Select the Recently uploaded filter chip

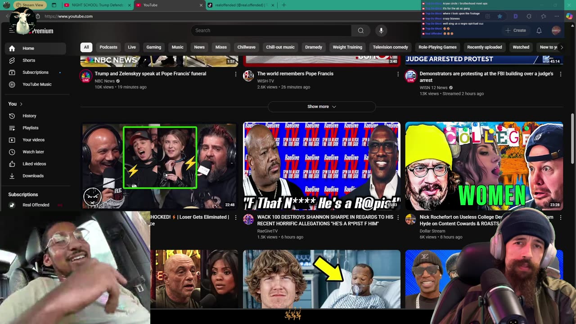pos(485,47)
